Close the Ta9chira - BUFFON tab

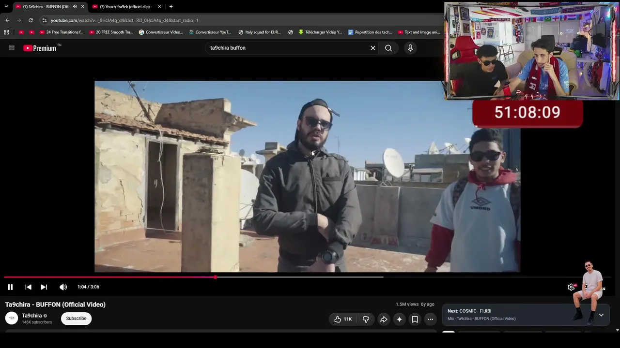(83, 7)
